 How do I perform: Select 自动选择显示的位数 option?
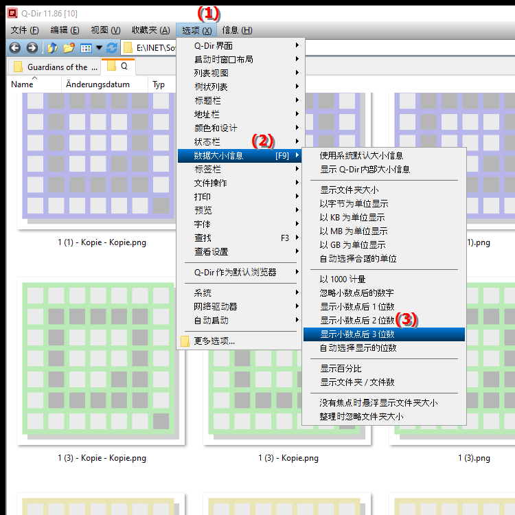[384, 348]
